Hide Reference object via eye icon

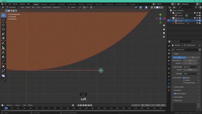click(197, 23)
